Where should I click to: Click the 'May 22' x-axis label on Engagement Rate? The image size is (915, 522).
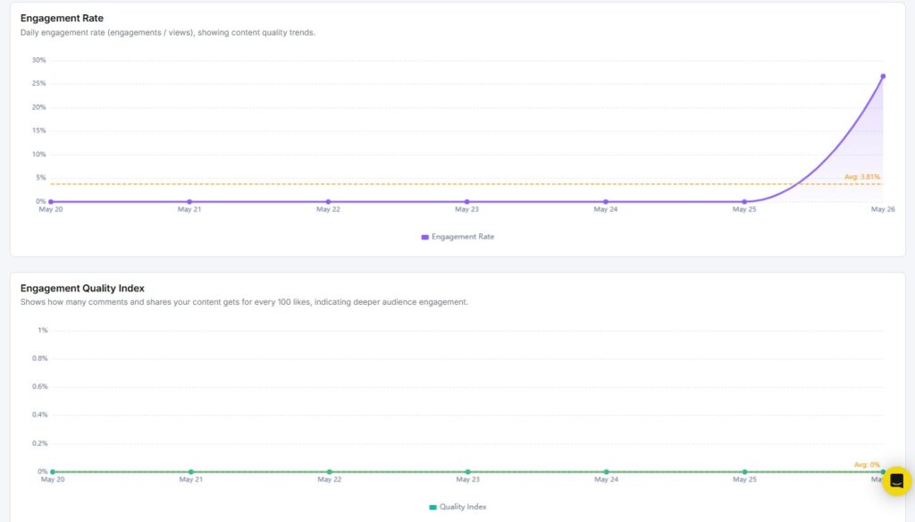point(328,209)
